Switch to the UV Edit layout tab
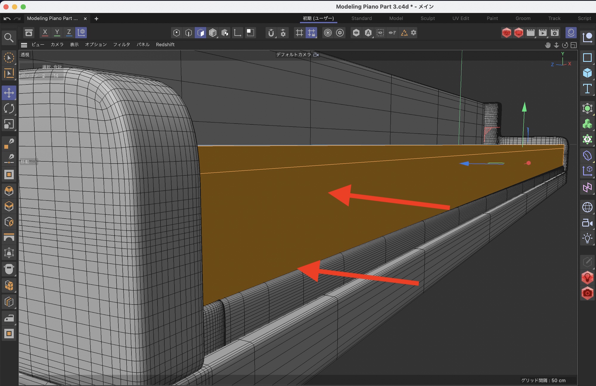This screenshot has width=596, height=386. pos(460,18)
